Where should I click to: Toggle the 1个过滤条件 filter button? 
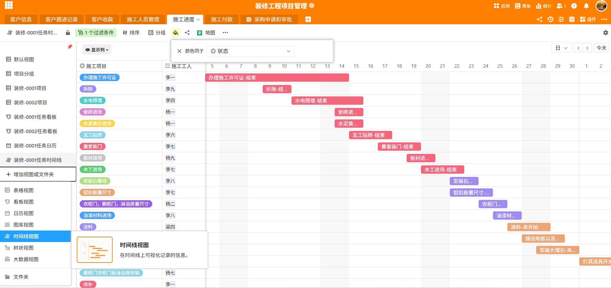96,33
